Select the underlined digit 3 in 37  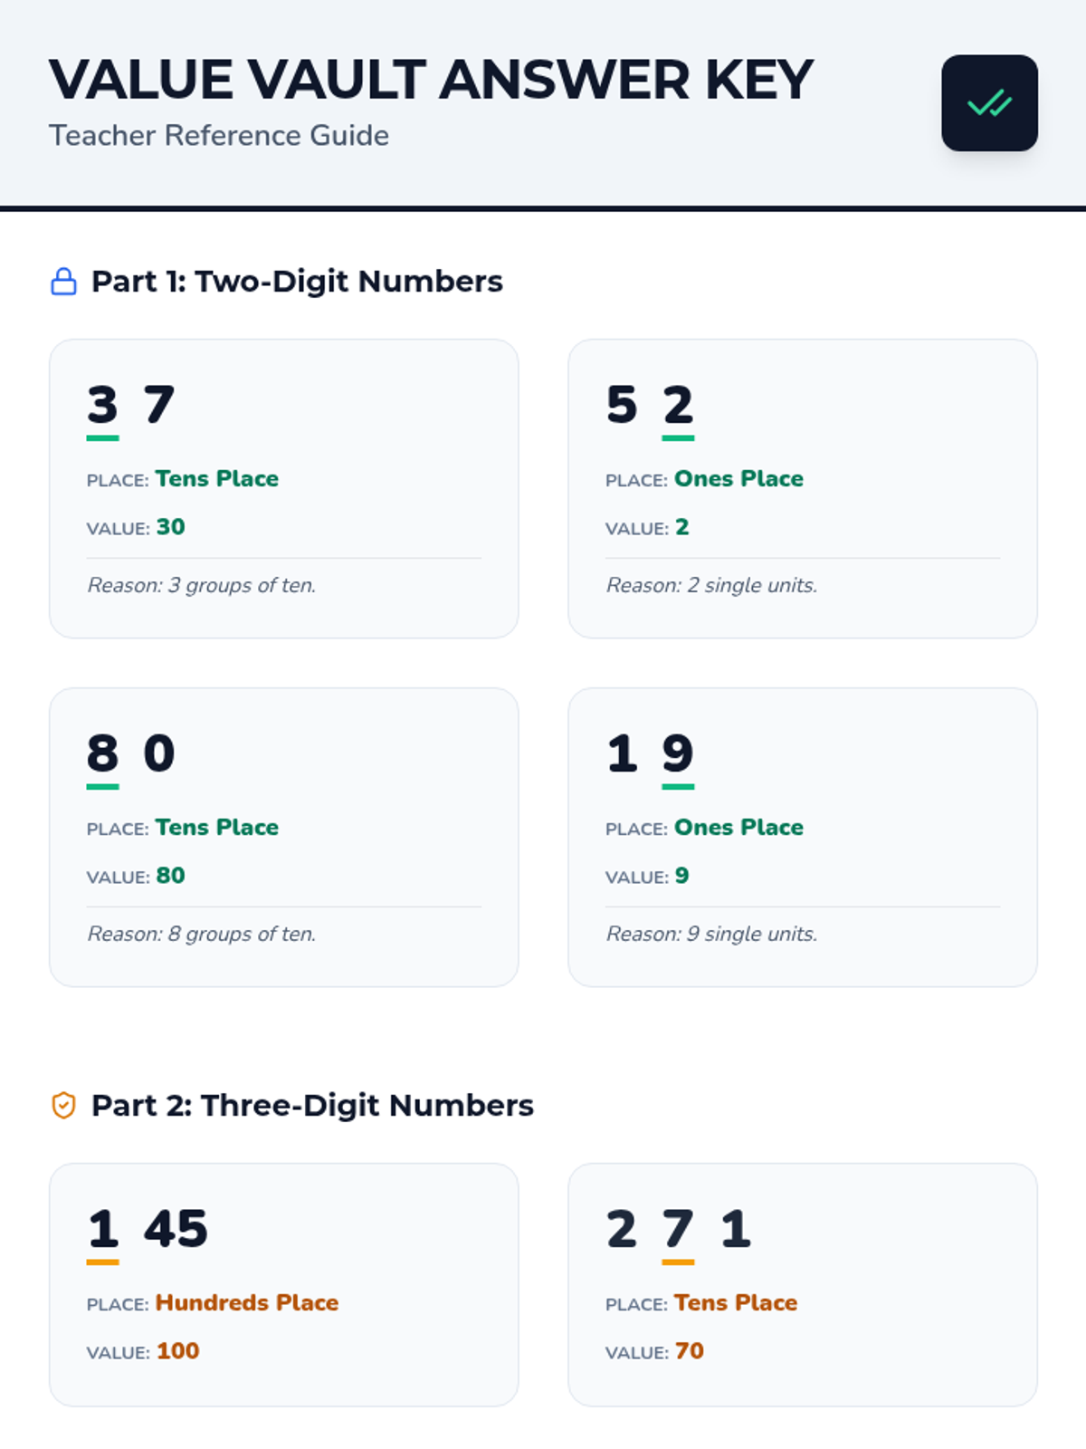(x=102, y=406)
